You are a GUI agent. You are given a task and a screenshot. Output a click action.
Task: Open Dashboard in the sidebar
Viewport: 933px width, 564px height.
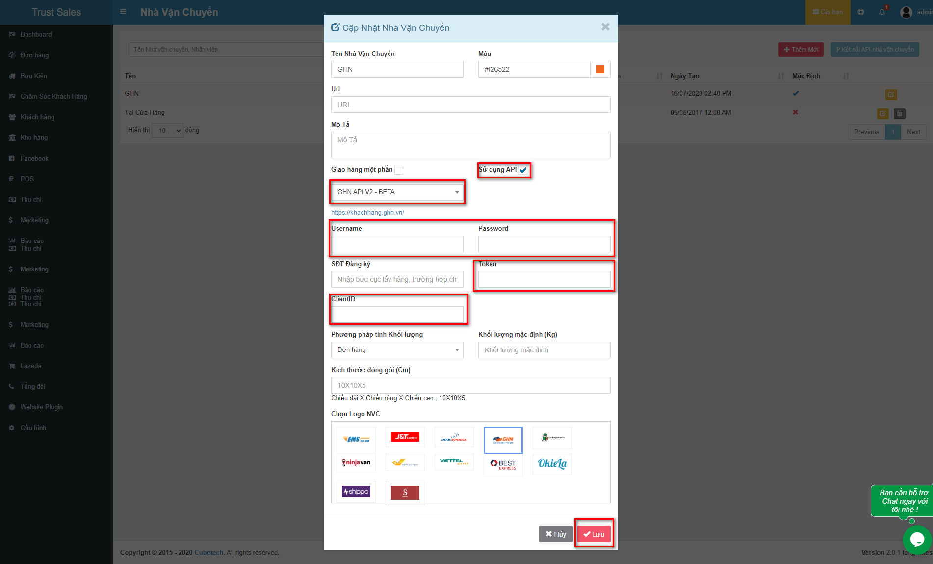point(36,34)
